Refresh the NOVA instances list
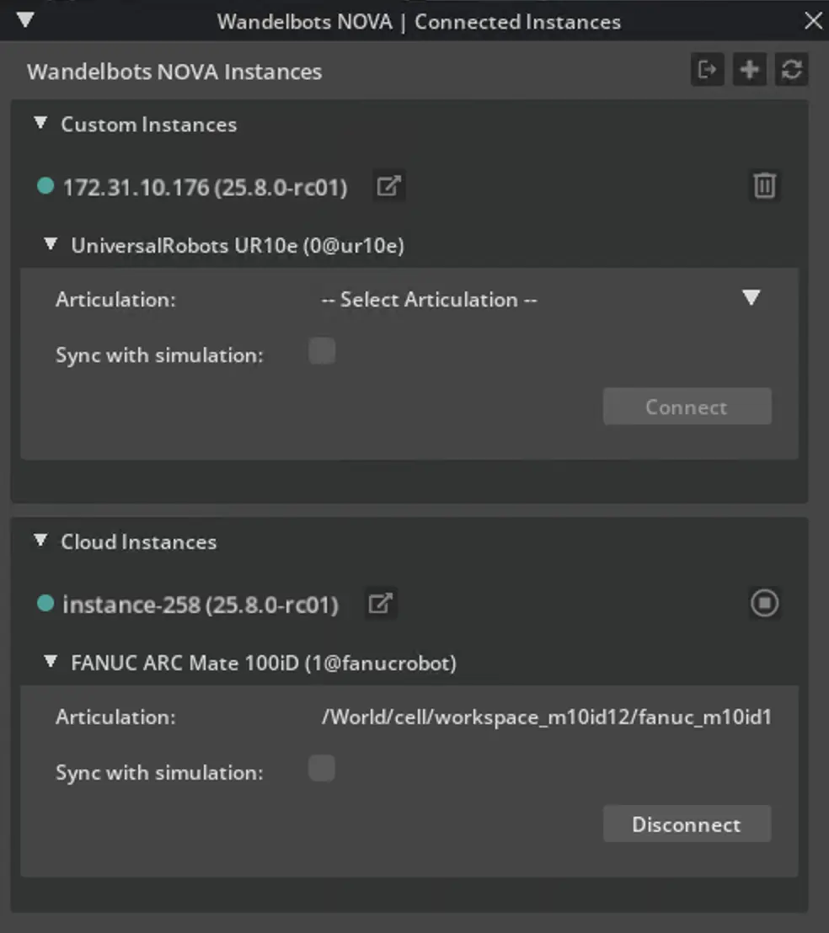The width and height of the screenshot is (829, 933). 791,70
